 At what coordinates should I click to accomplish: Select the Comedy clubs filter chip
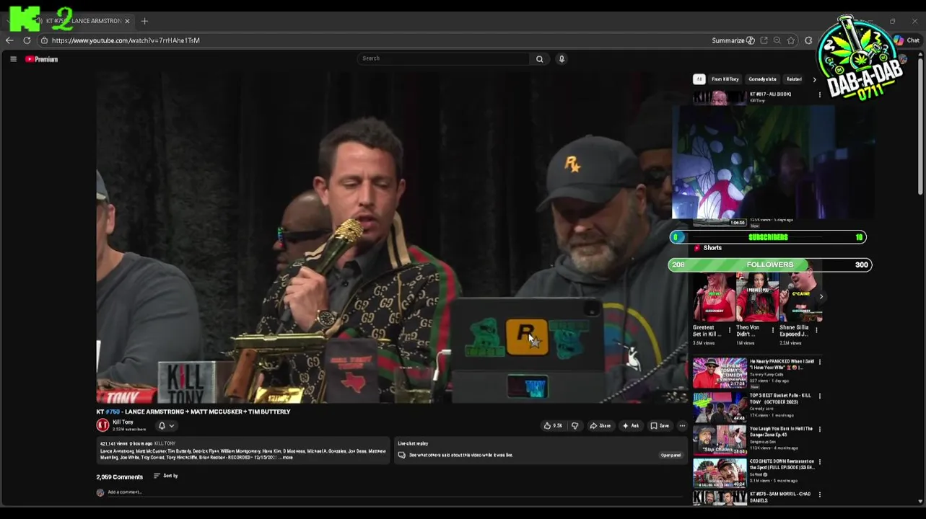pyautogui.click(x=762, y=79)
